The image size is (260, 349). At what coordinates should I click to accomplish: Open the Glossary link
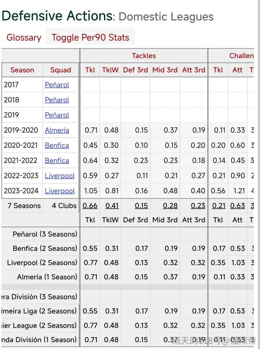(24, 38)
